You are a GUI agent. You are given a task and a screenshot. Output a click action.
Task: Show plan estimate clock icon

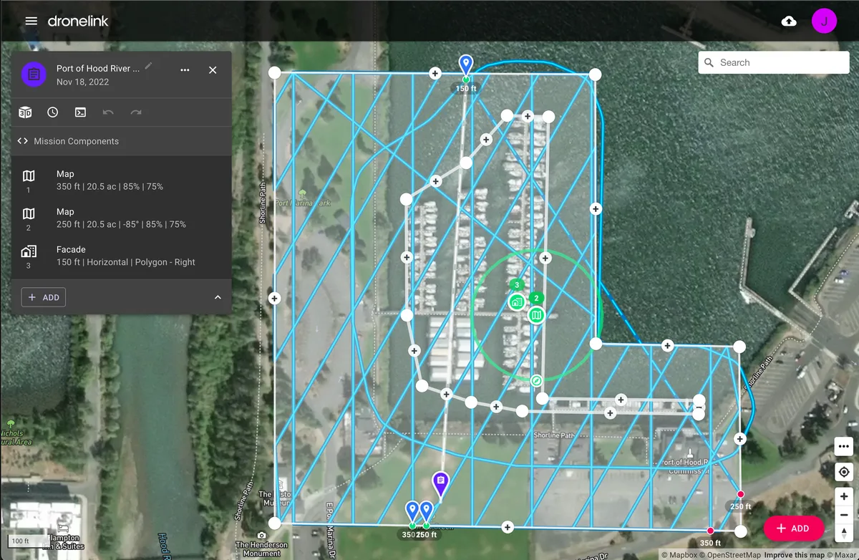53,112
